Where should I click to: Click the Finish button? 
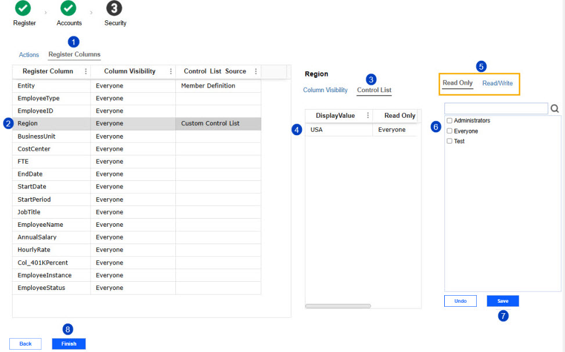coord(69,344)
